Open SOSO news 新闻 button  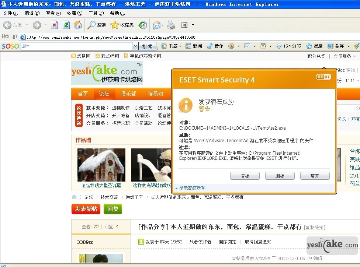point(194,46)
